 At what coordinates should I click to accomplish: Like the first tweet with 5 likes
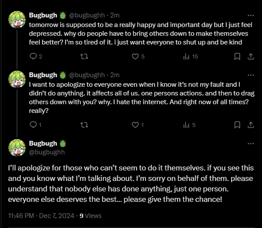[135, 56]
